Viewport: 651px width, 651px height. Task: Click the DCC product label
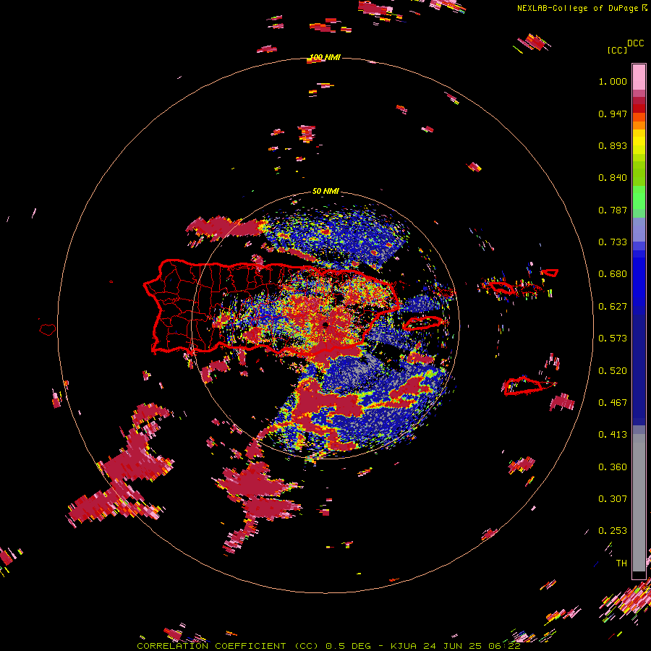(x=636, y=43)
